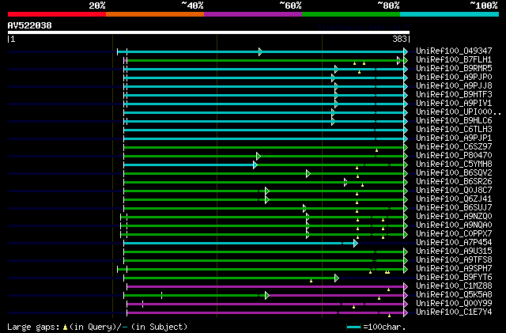Click UniRef100_A9NZQ0 label
This screenshot has height=333, width=506.
point(454,217)
